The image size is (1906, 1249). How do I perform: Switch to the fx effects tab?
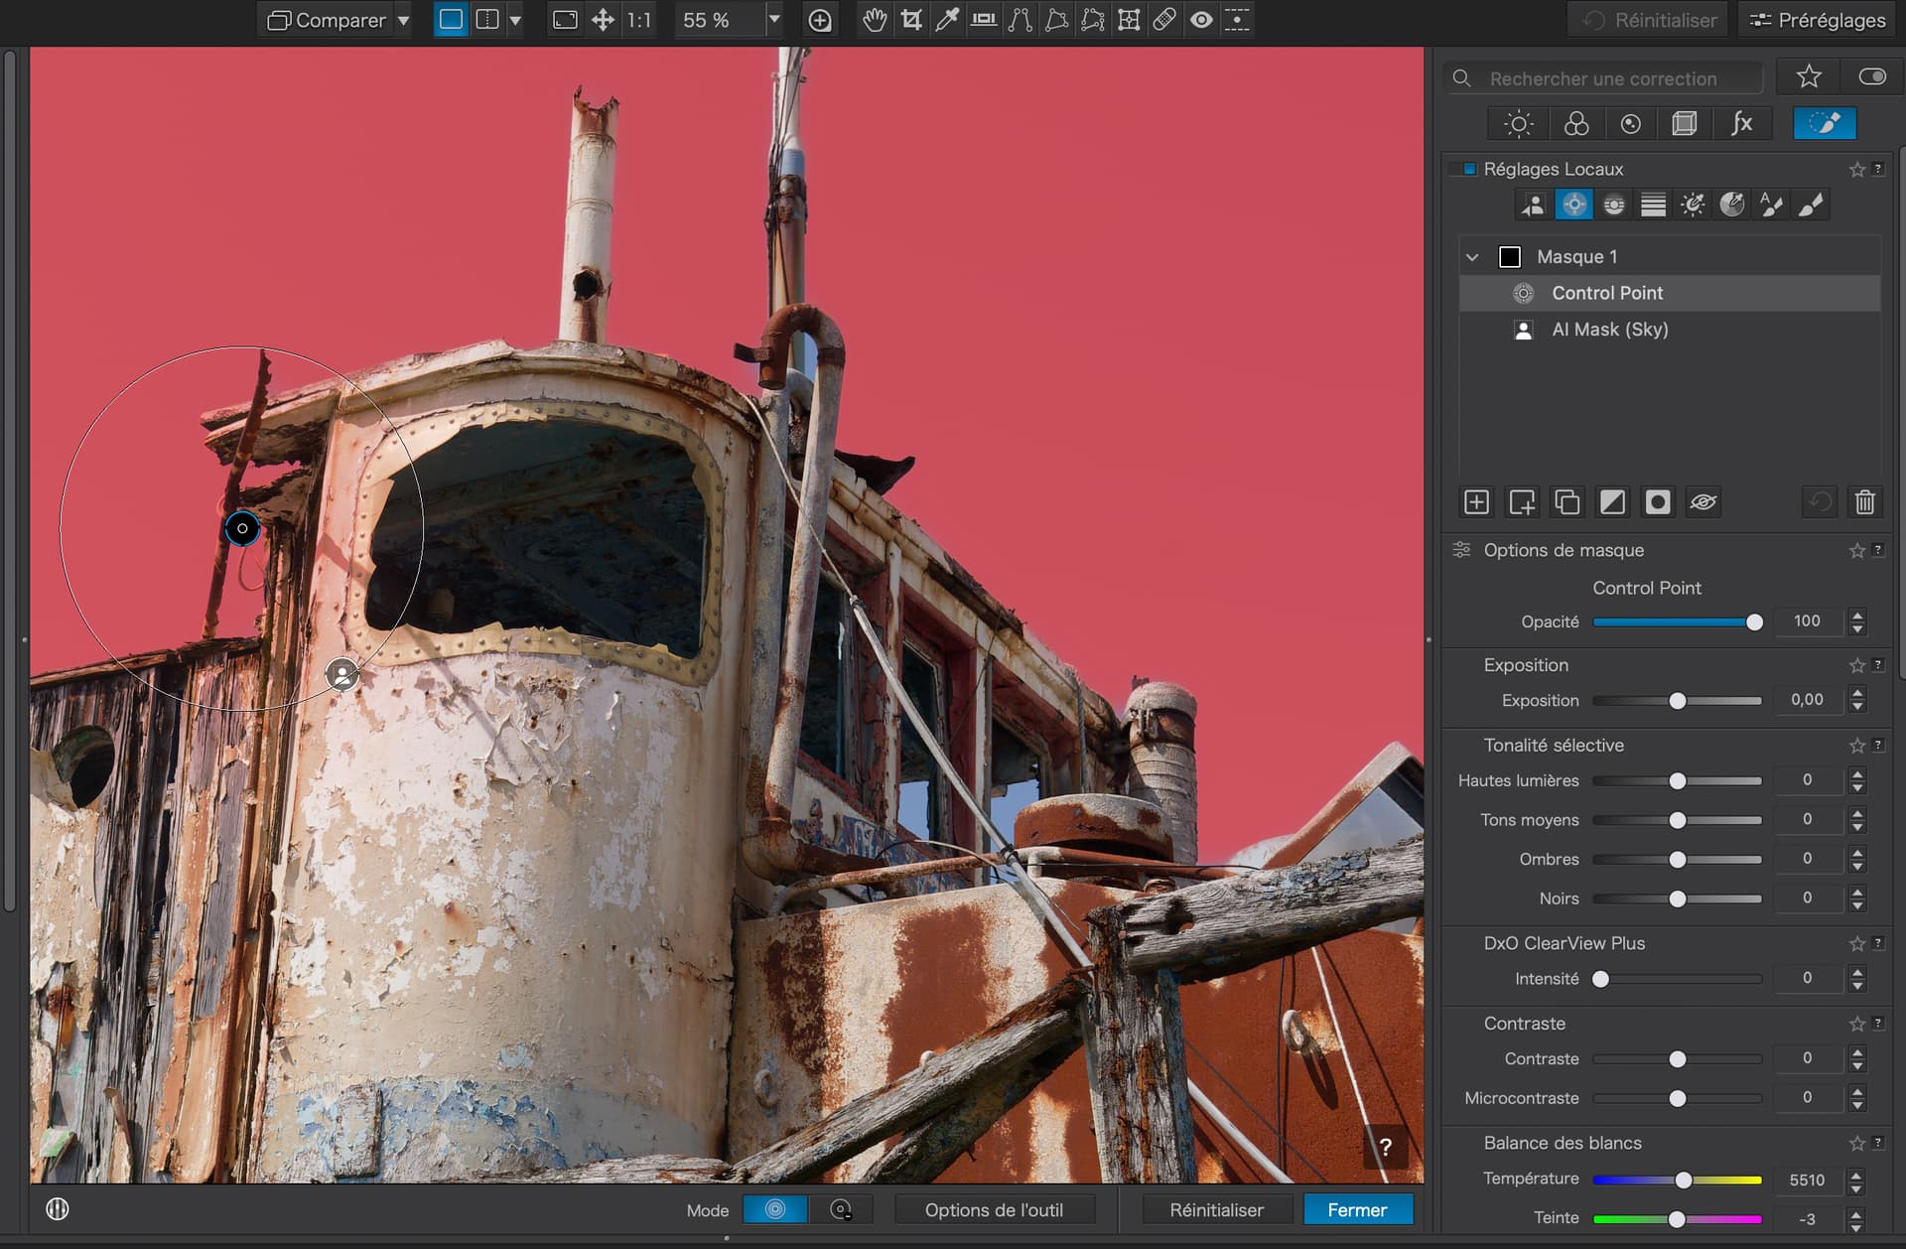(1741, 124)
